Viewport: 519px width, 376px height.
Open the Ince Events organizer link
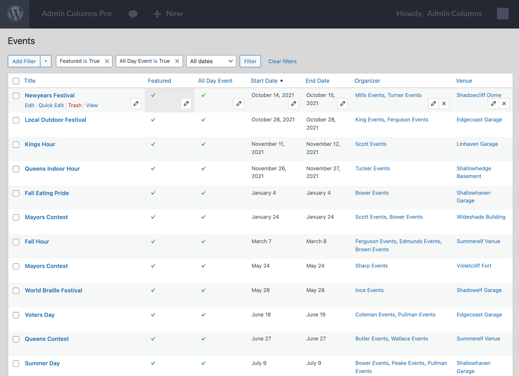pos(369,290)
